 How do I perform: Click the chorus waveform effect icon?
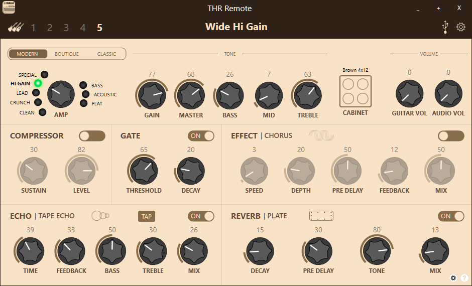[321, 135]
